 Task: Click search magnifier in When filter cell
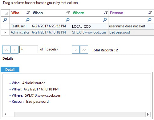tap(67, 20)
